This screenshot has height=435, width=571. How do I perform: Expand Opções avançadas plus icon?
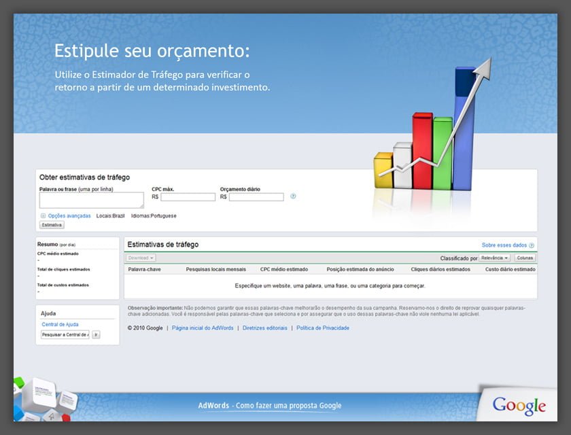tap(43, 216)
